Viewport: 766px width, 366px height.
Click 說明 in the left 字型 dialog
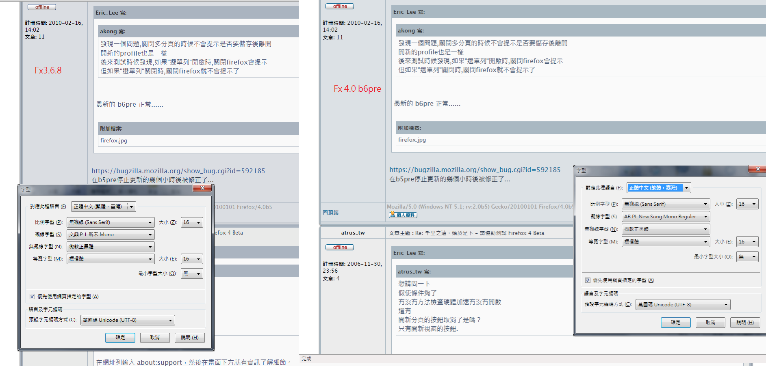pyautogui.click(x=190, y=338)
